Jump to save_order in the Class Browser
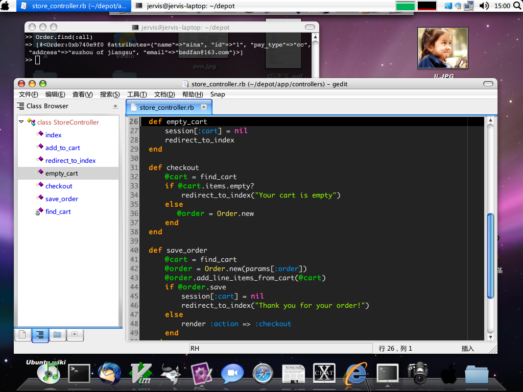Screen dimensions: 523x392 pos(62,199)
